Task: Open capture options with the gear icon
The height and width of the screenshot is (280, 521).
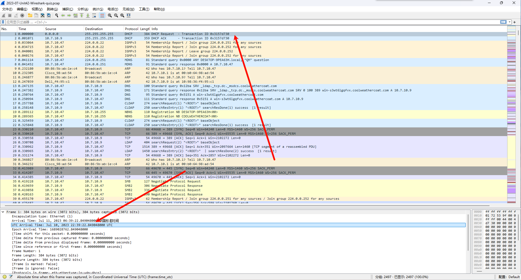Action: pyautogui.click(x=22, y=15)
